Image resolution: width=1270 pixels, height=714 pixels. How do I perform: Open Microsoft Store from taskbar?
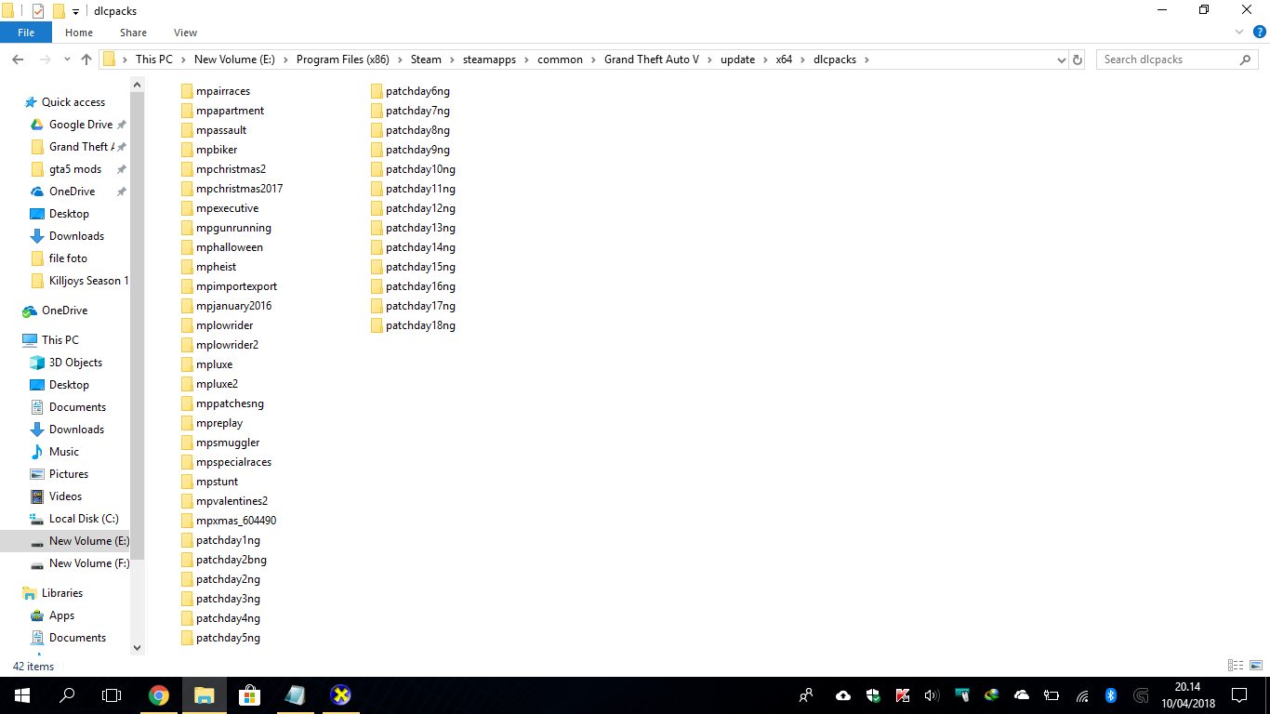249,695
